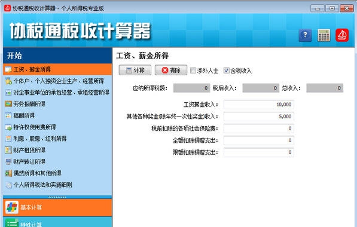Viewport: 357px width, 227px height.
Task: Select 财产转让所得 entry
Action: pyautogui.click(x=57, y=162)
